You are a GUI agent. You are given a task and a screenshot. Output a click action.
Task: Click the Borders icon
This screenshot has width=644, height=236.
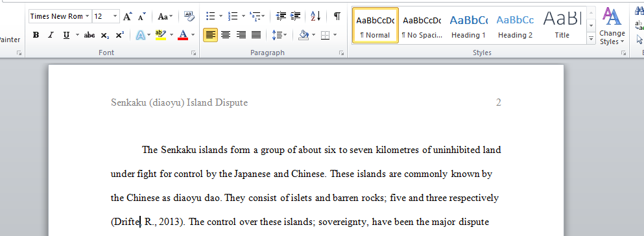click(x=325, y=35)
